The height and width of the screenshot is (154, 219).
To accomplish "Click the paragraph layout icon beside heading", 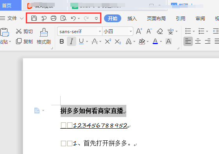I will pyautogui.click(x=37, y=111).
